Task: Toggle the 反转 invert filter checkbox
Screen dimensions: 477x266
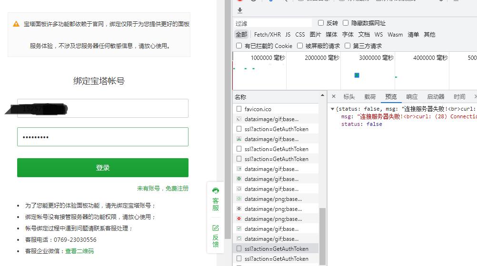Action: coord(321,23)
